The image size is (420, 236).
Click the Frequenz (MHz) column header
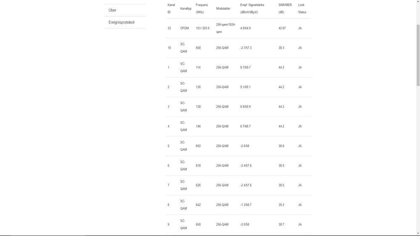pos(202,8)
